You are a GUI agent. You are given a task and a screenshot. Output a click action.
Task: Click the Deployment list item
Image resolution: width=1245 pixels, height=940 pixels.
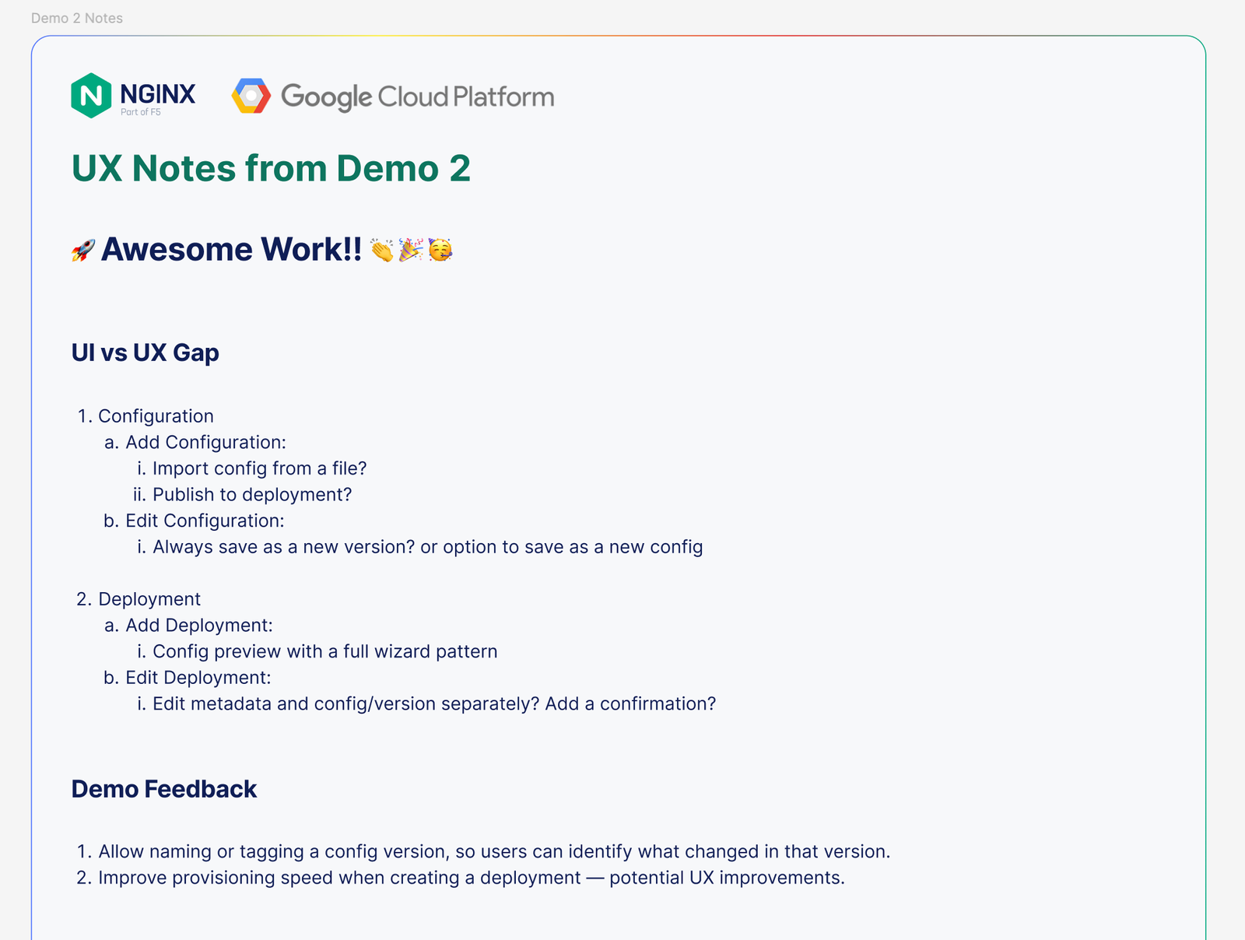[x=149, y=599]
